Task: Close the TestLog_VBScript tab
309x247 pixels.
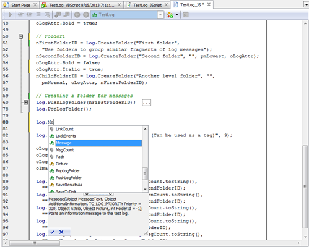Action: click(119, 5)
